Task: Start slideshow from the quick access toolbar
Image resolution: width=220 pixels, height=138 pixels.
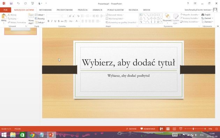Action: (32, 4)
